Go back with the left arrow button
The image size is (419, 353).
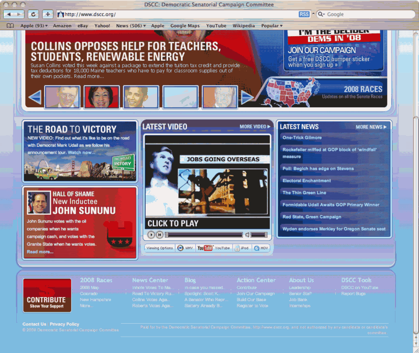tap(9, 14)
